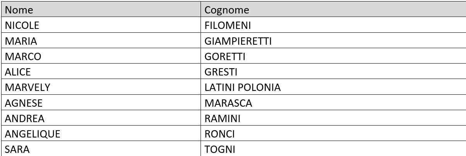This screenshot has width=466, height=156.
Task: Click the Cognome column header
Action: click(227, 10)
